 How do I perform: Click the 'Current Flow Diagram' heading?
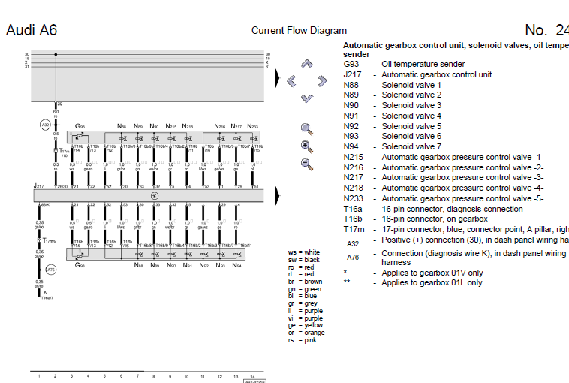point(299,31)
